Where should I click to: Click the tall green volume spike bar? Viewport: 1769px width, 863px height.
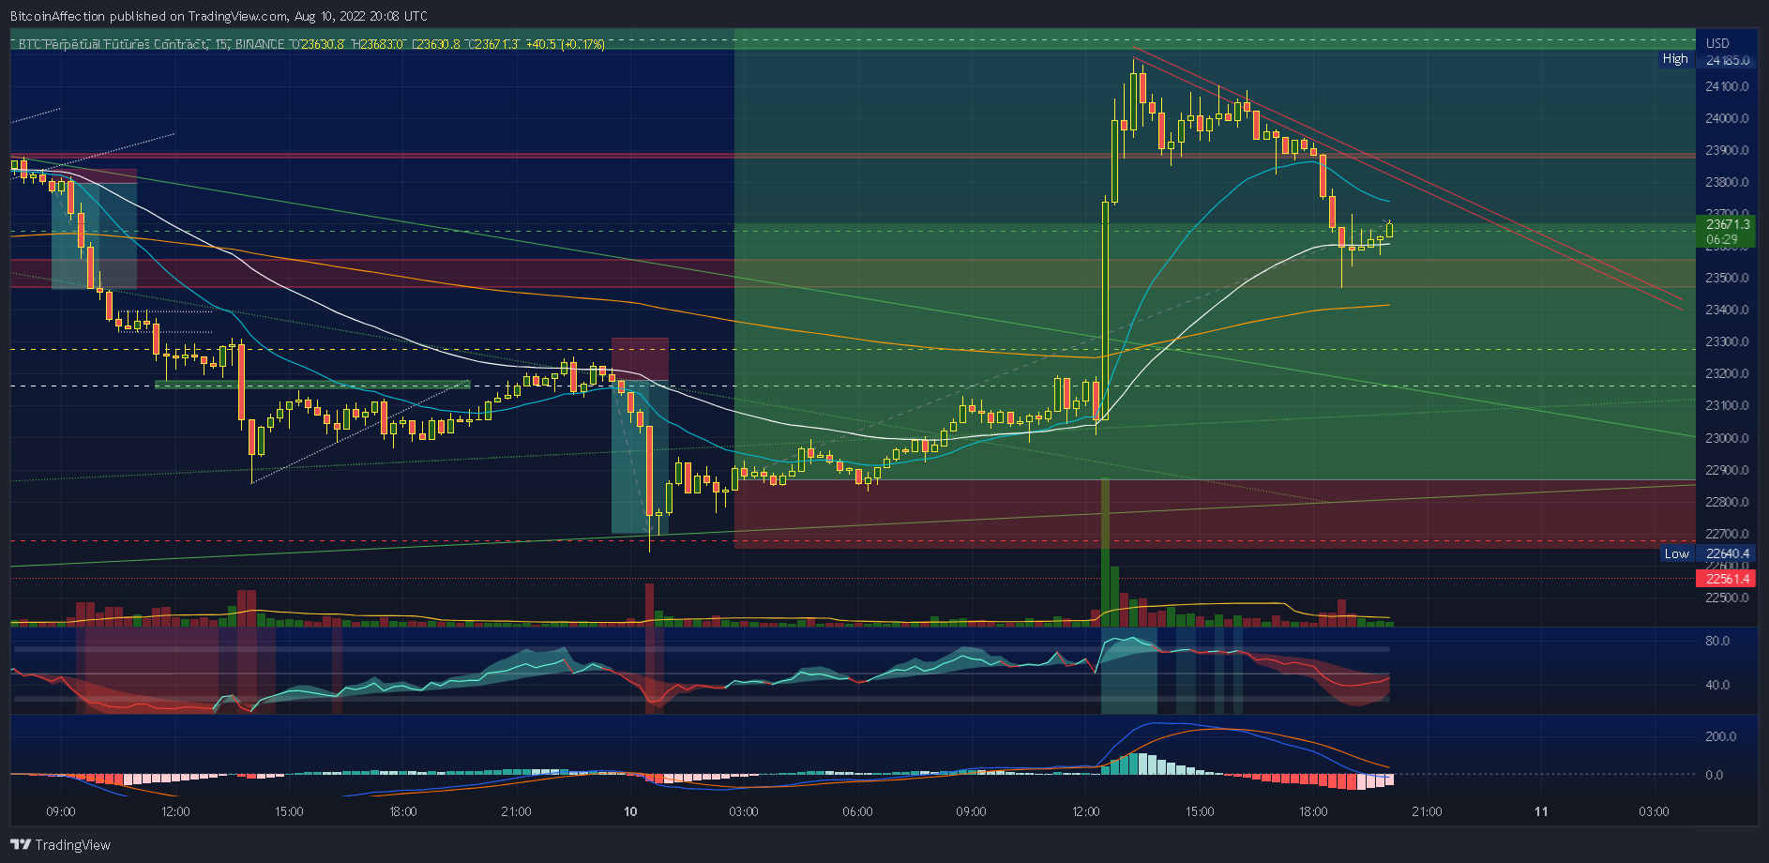1105,552
